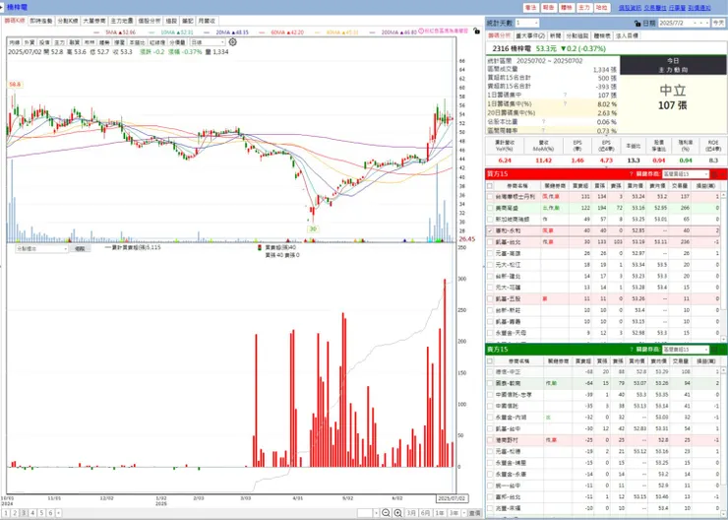
Task: Click the question mark beside 1日籌碼集中
Action: pos(565,96)
